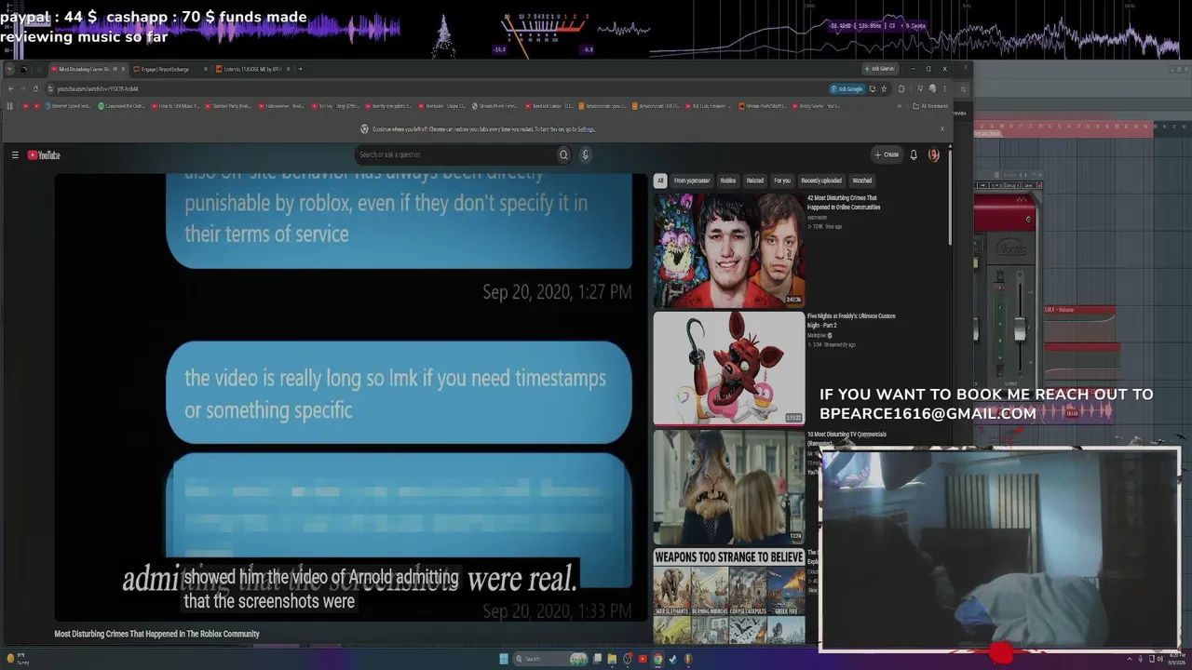Click the video title below the player
Image resolution: width=1192 pixels, height=670 pixels.
pos(156,634)
